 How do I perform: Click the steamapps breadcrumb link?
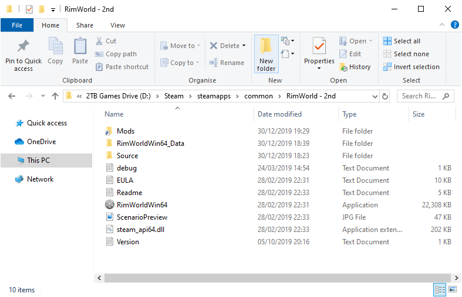[x=224, y=96]
